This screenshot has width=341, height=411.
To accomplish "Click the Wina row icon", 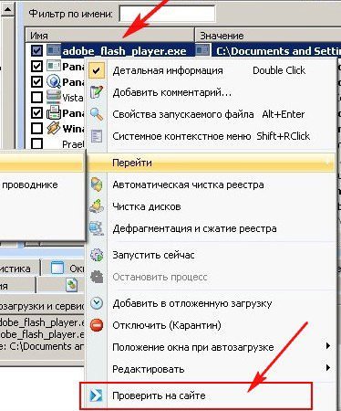I will click(x=54, y=128).
